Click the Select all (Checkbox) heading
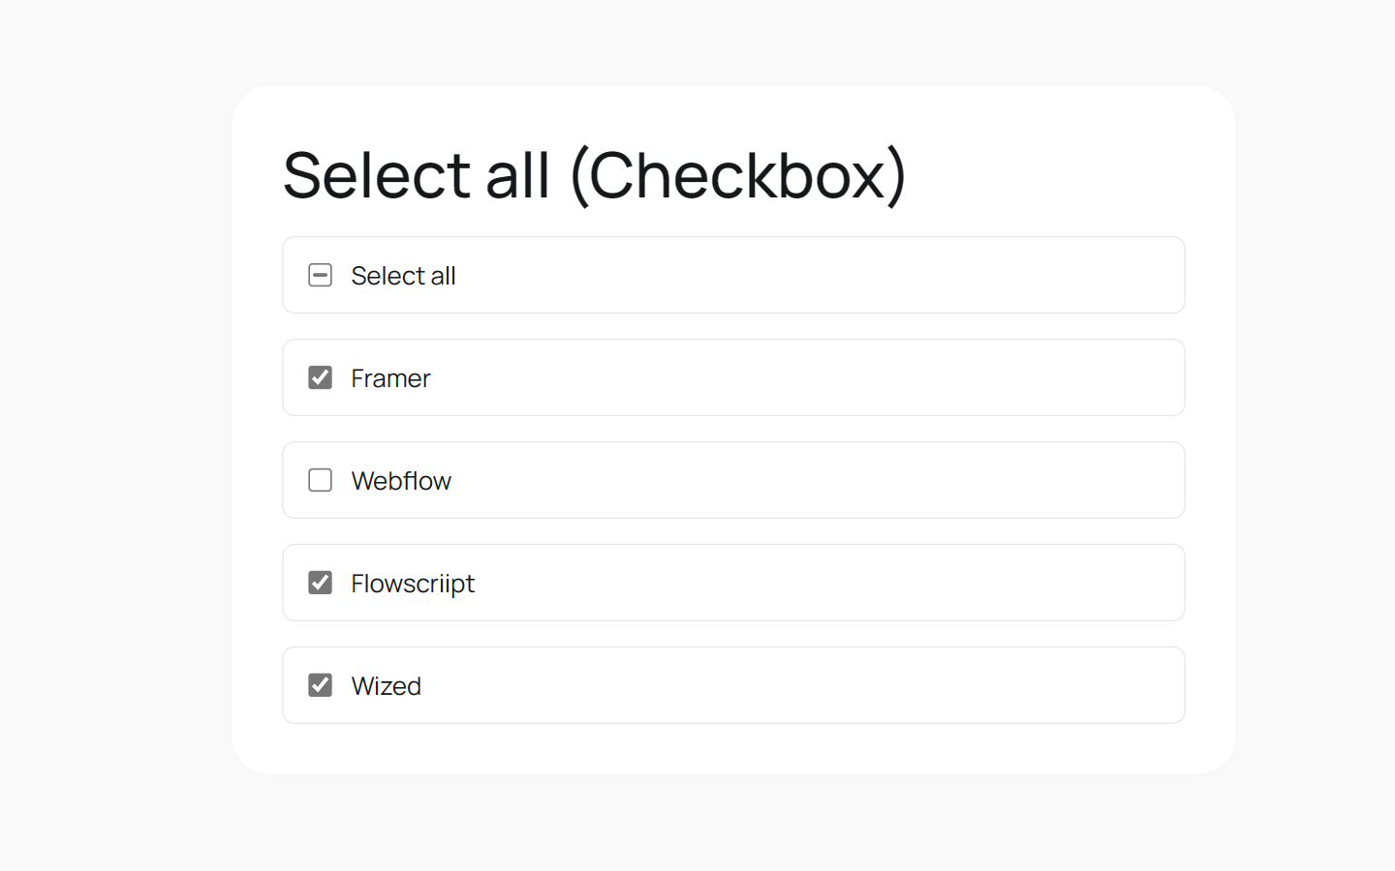The height and width of the screenshot is (871, 1395). (595, 175)
